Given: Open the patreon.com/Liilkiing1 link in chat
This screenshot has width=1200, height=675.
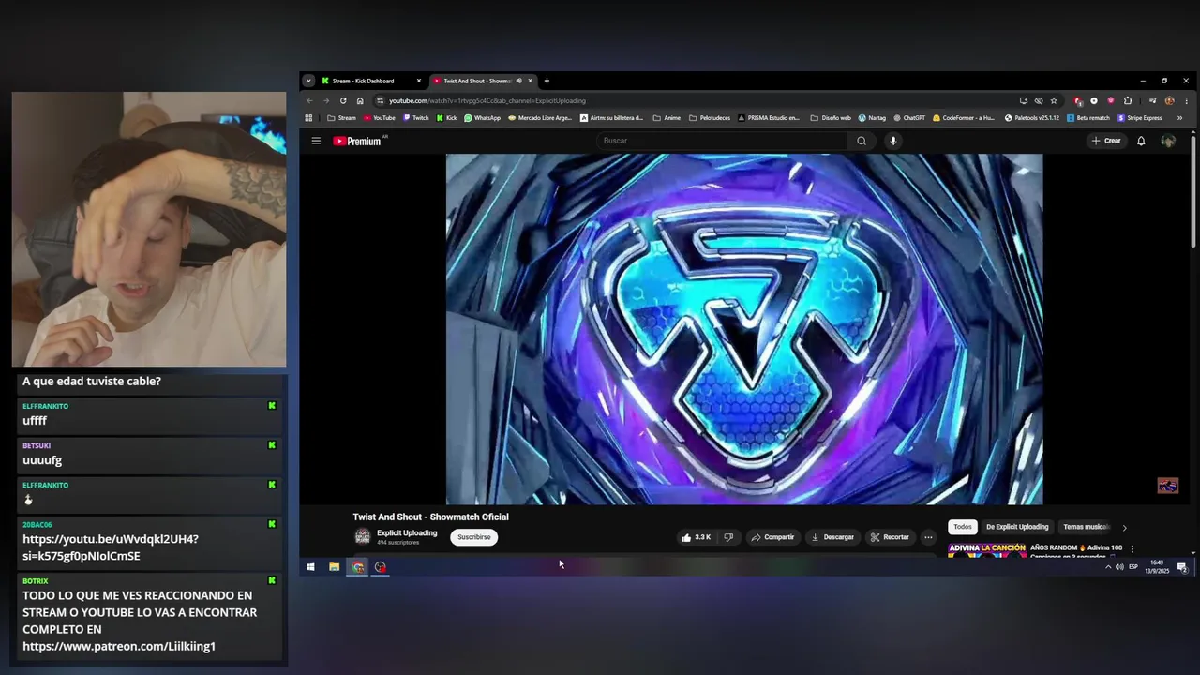Looking at the screenshot, I should click(x=119, y=646).
